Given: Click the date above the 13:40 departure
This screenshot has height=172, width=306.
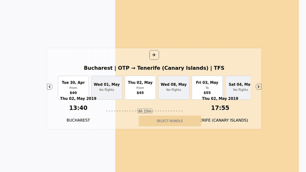Looking at the screenshot, I should pyautogui.click(x=78, y=99).
